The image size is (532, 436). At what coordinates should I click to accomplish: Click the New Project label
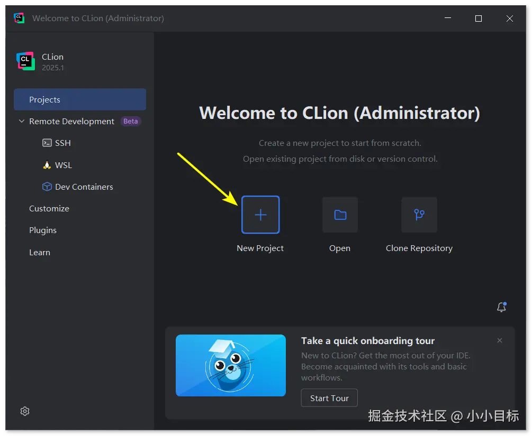[260, 248]
